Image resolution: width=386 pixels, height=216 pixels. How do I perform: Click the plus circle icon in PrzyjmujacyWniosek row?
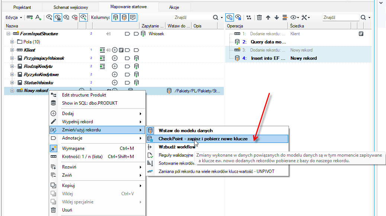point(115,58)
